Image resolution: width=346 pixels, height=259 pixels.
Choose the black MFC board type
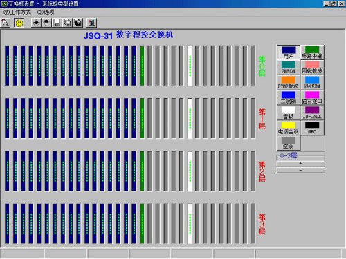[312, 128]
